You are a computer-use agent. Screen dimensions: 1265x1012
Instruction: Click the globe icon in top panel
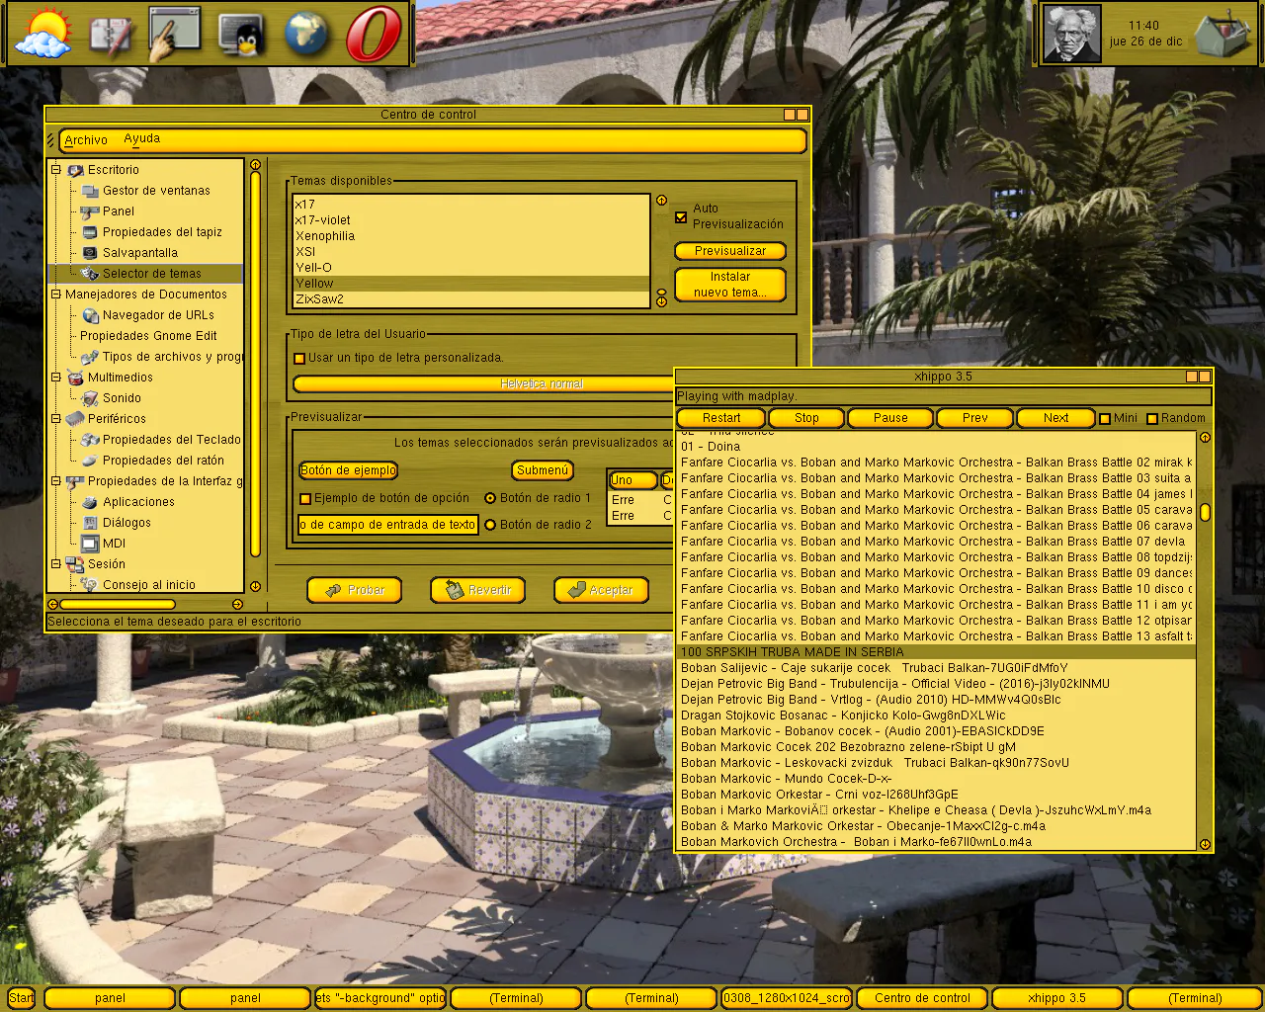pos(306,35)
